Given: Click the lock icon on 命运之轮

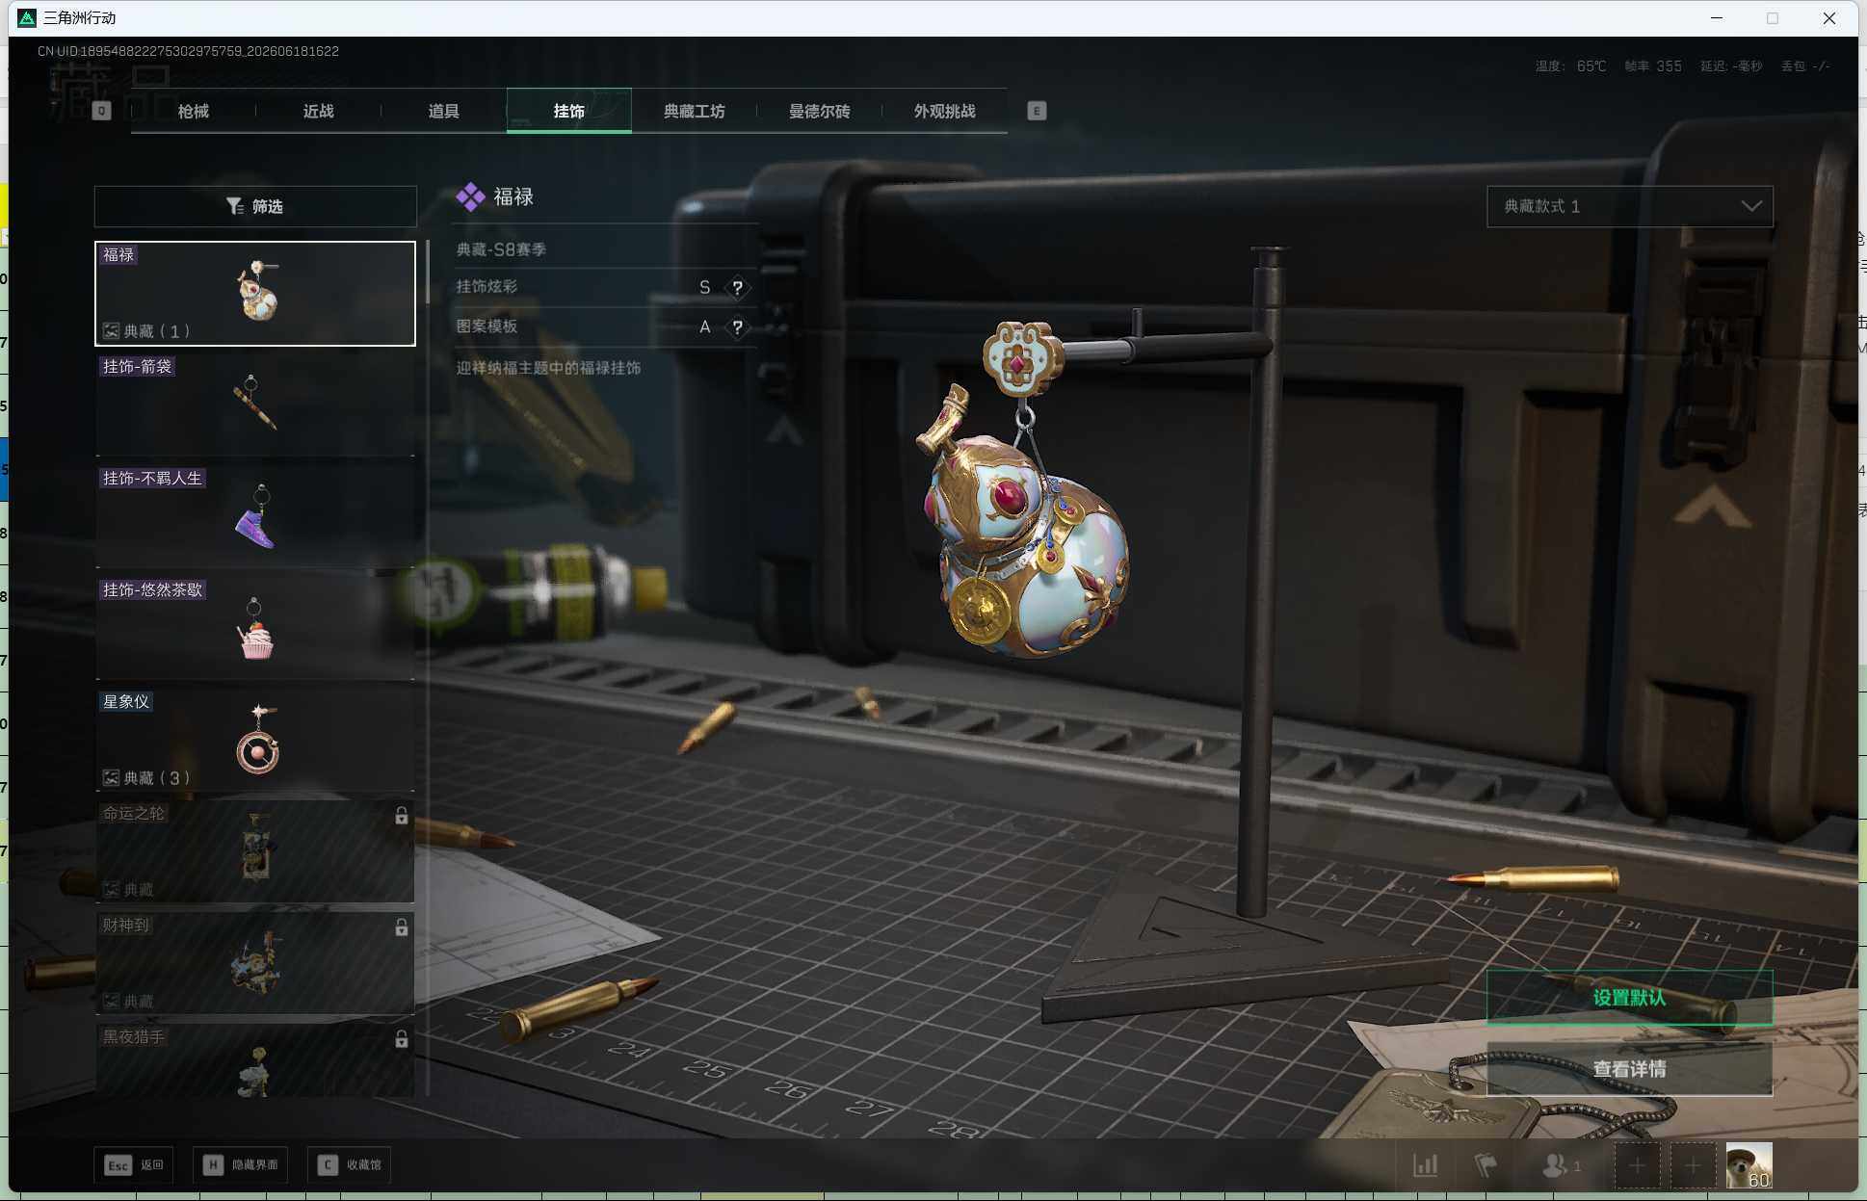Looking at the screenshot, I should (402, 816).
